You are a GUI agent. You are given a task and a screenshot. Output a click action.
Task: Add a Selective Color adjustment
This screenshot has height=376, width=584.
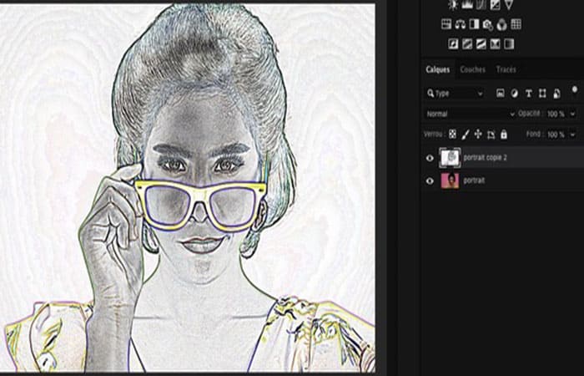[495, 44]
